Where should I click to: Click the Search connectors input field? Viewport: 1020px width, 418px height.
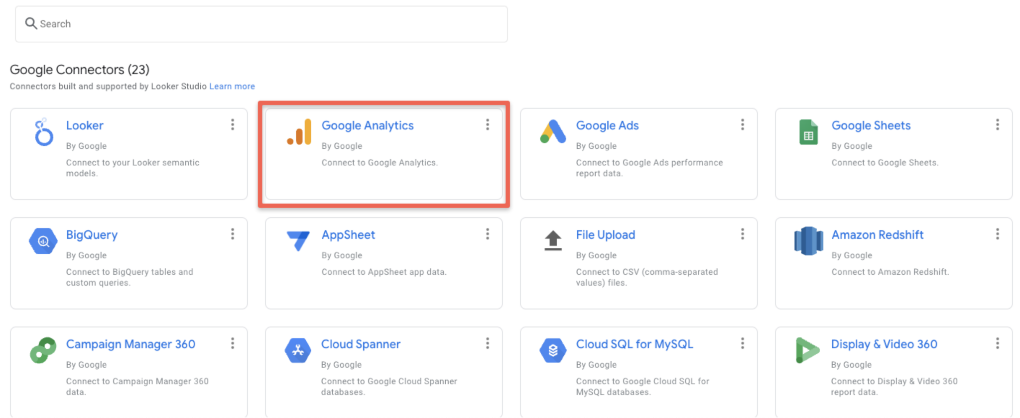click(x=269, y=24)
